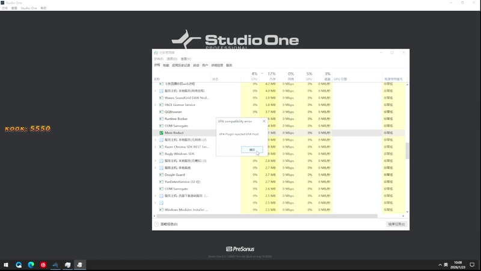The image size is (481, 271).
Task: Open the Studio One menu bar item
Action: (29, 8)
